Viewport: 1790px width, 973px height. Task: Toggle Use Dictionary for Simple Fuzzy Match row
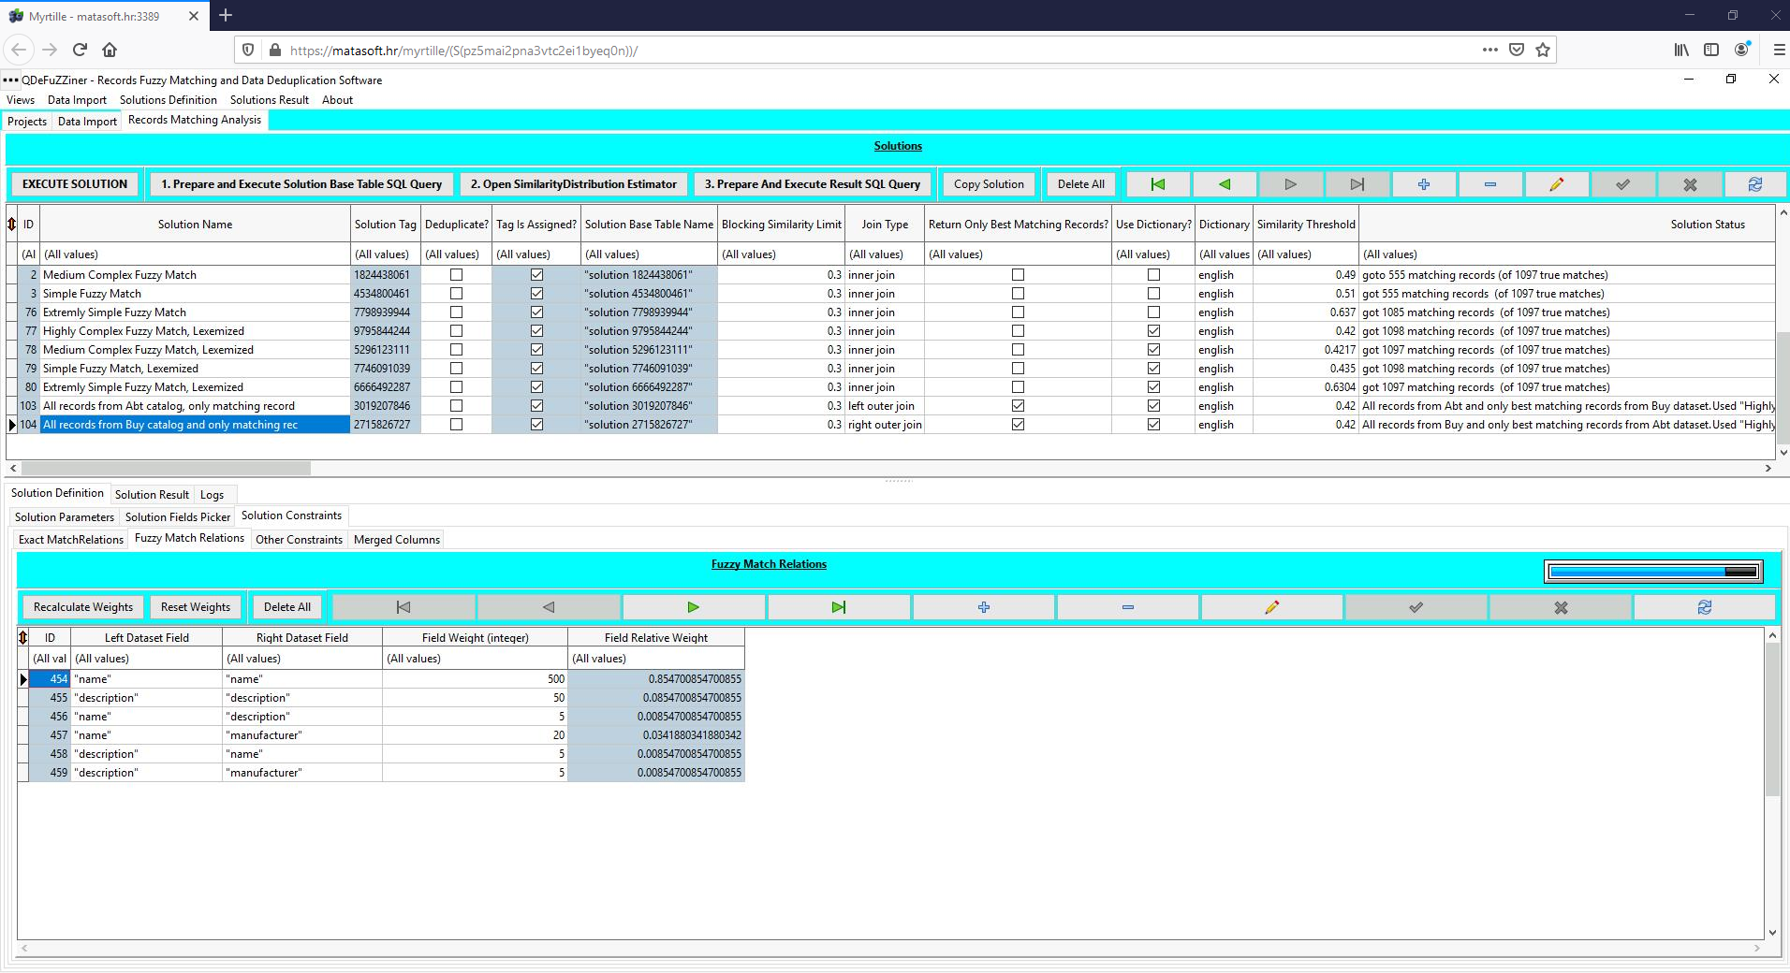pos(1153,294)
